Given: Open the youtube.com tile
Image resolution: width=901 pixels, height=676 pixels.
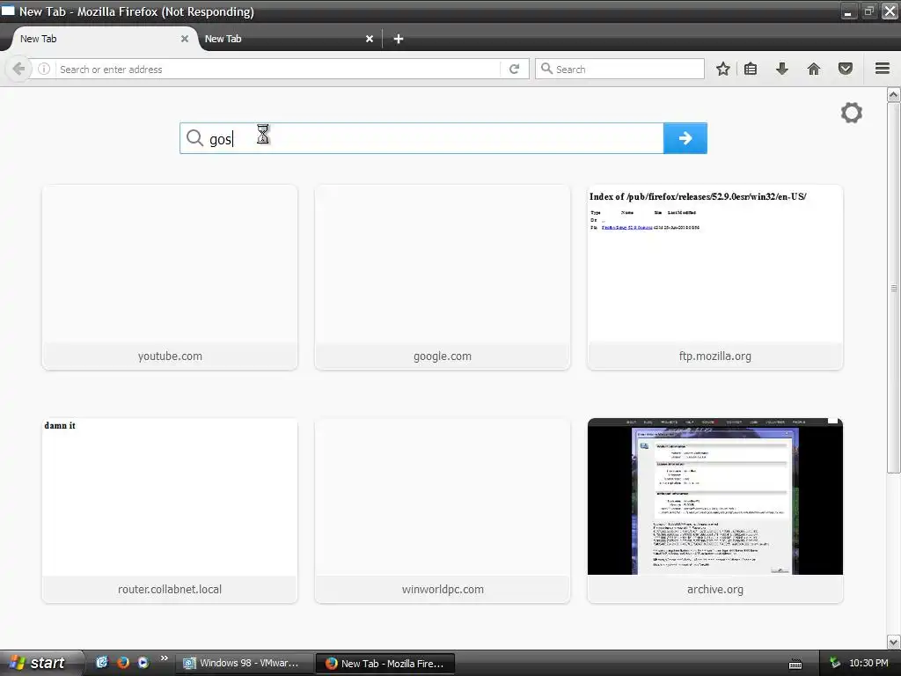Looking at the screenshot, I should click(x=170, y=277).
